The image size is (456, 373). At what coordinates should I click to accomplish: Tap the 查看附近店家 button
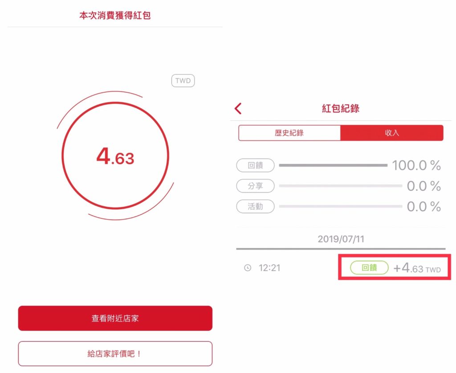(115, 318)
